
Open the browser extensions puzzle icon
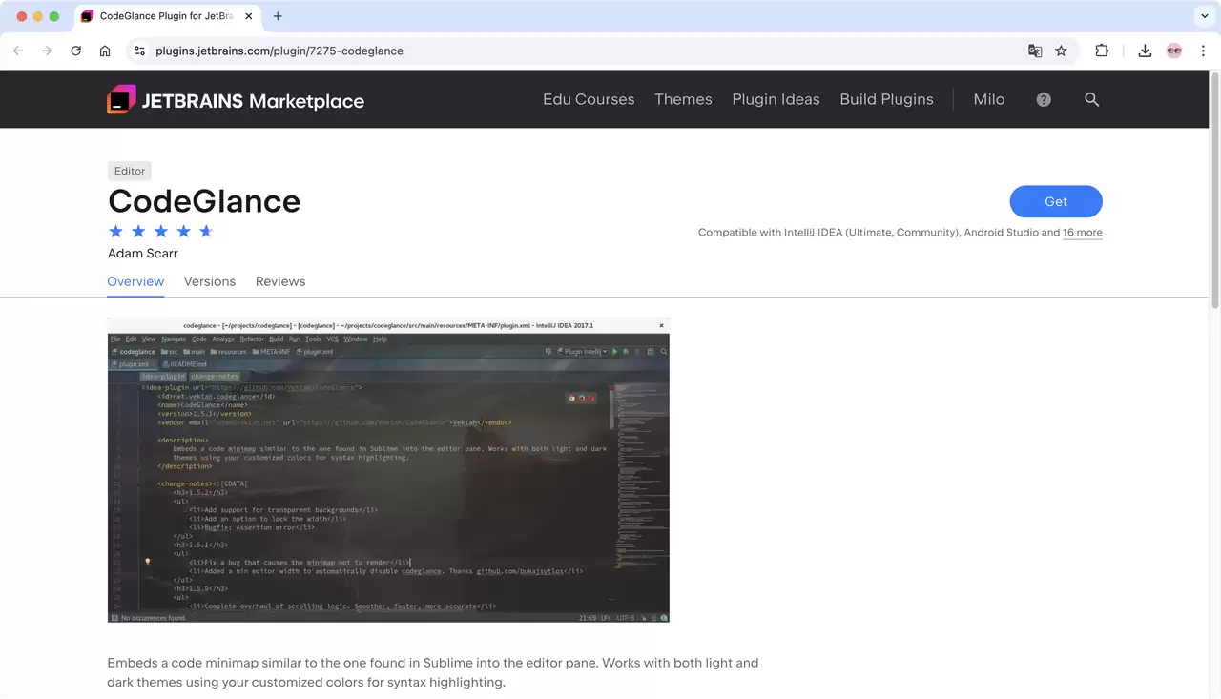click(1102, 51)
